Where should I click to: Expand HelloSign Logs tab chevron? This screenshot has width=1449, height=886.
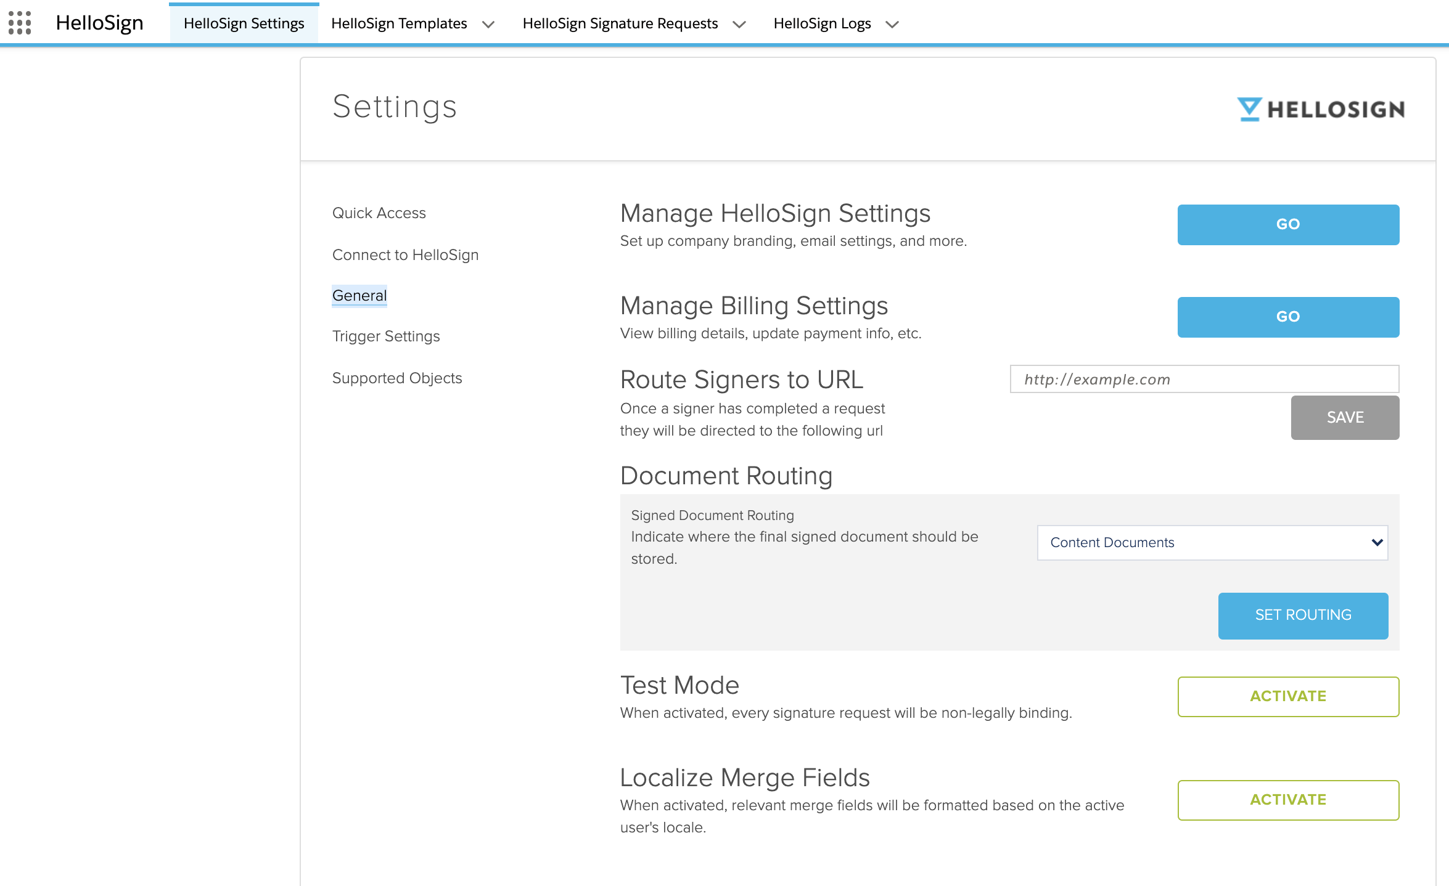click(892, 24)
